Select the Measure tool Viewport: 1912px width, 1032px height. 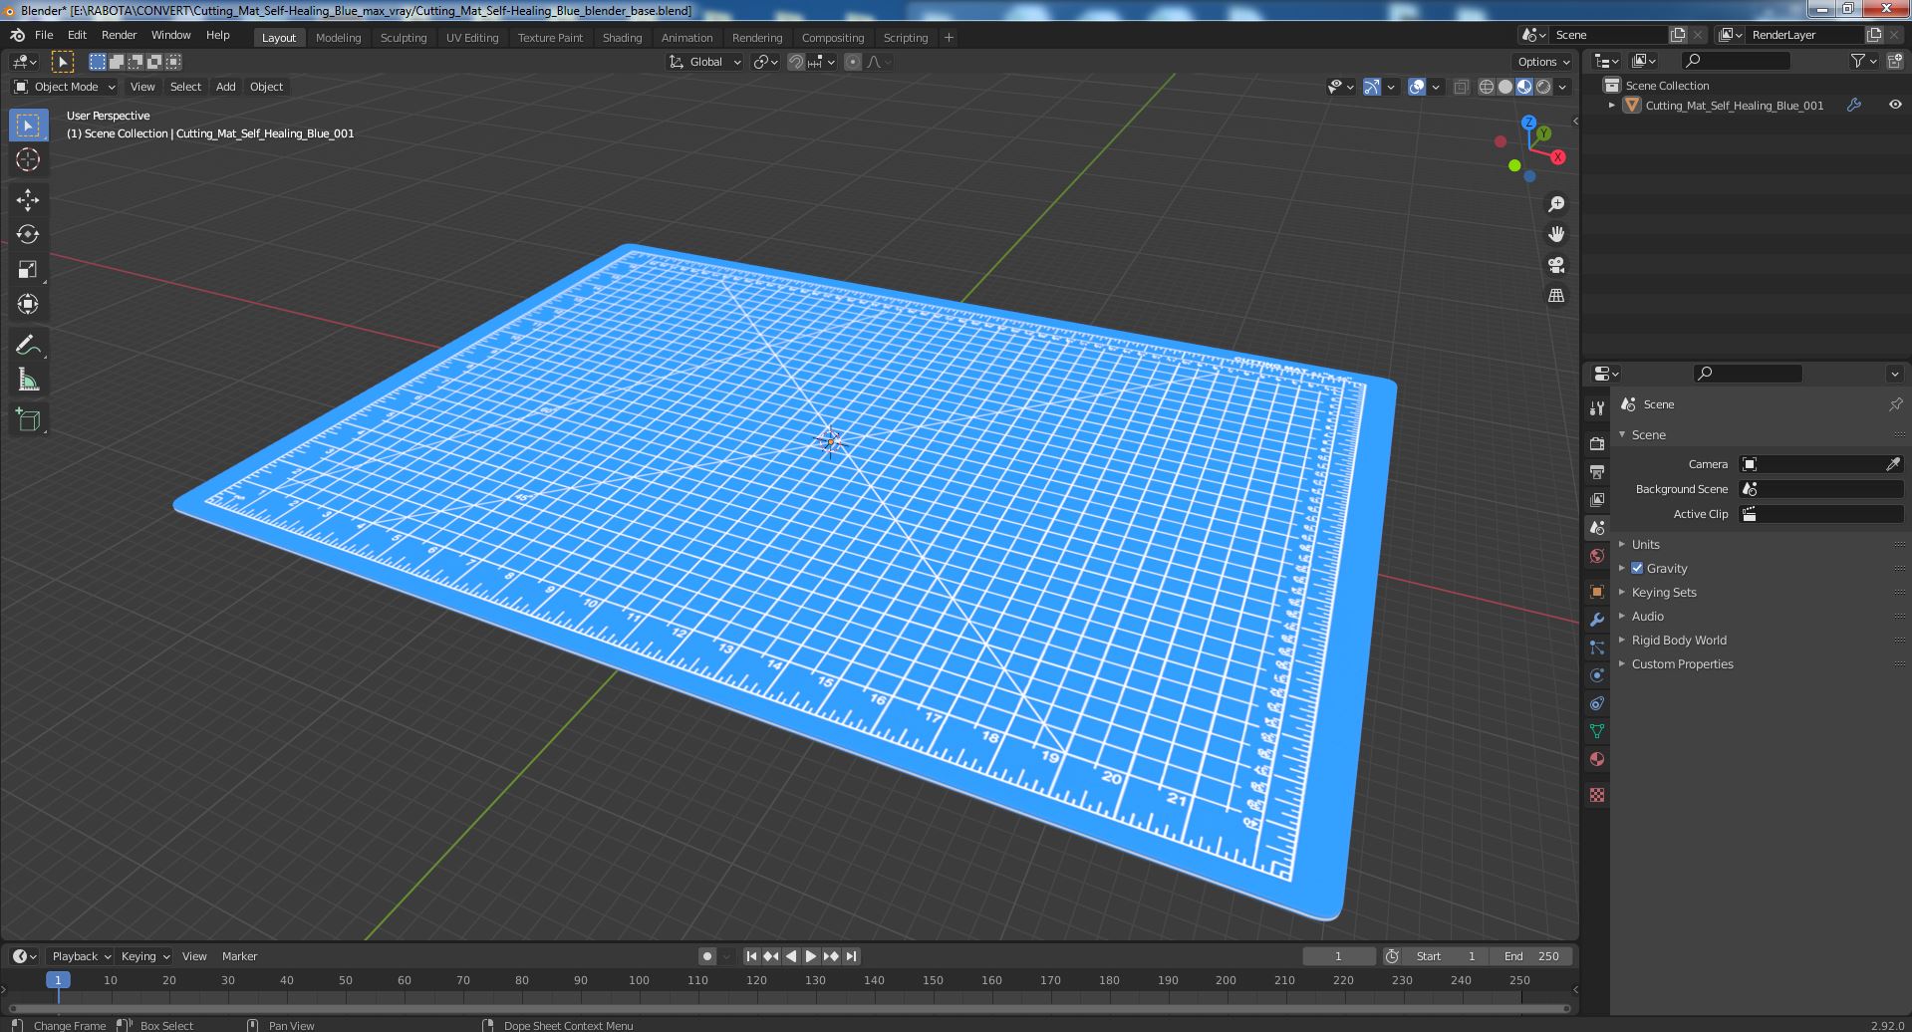[x=28, y=380]
